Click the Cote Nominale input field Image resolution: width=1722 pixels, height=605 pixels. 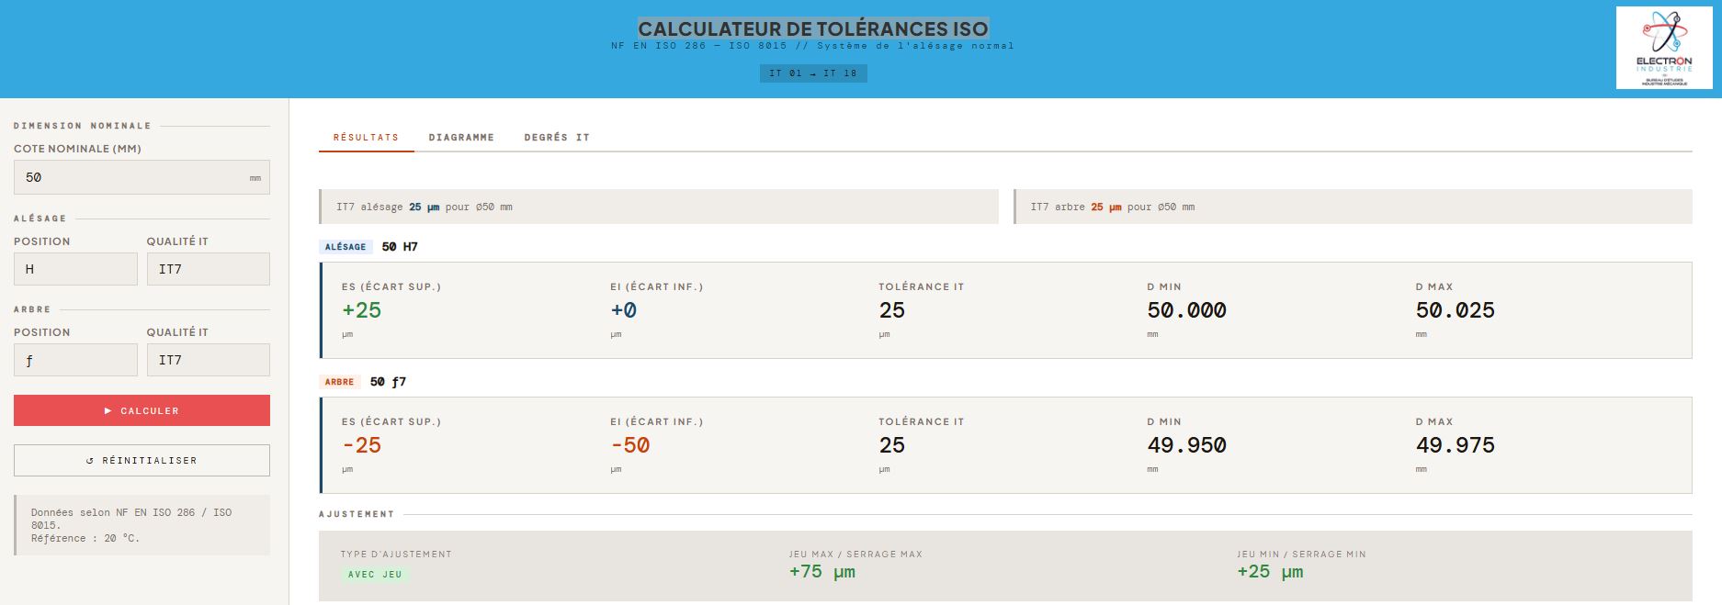pos(142,177)
